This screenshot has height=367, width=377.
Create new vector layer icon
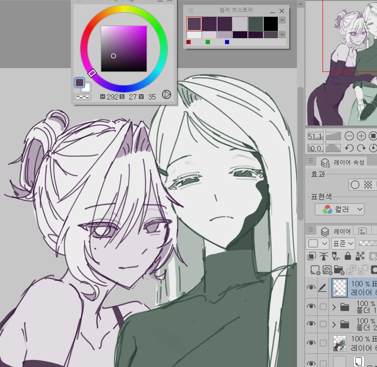327,270
